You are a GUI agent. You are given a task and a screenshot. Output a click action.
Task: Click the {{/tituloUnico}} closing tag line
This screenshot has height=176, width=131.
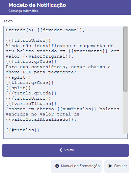tap(28, 98)
